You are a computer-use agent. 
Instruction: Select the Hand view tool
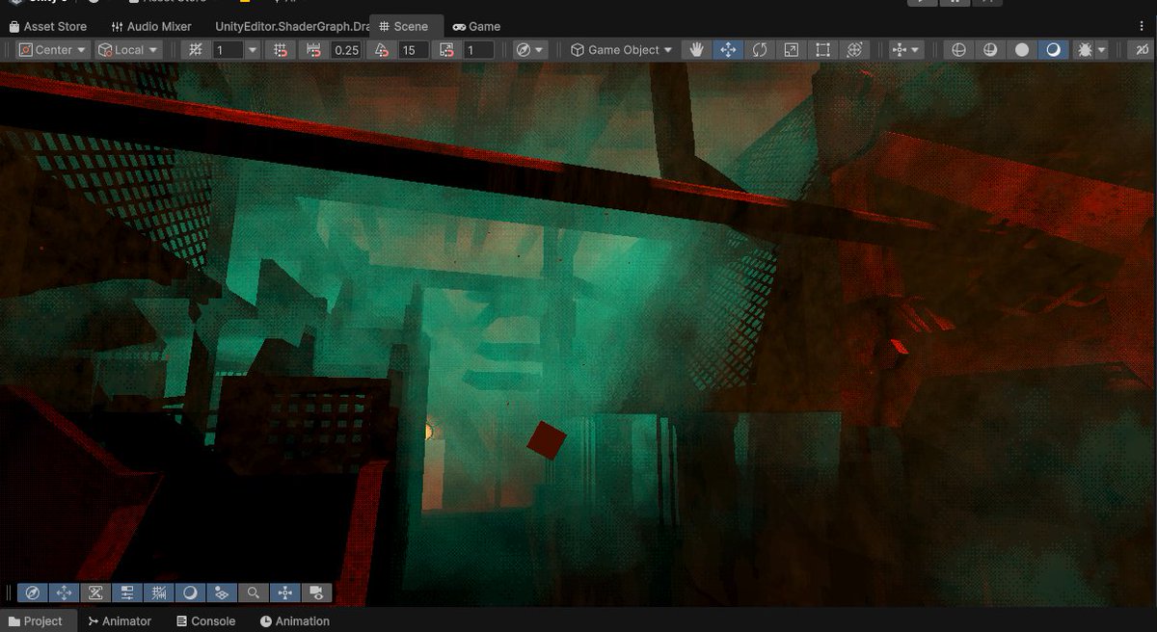(696, 49)
